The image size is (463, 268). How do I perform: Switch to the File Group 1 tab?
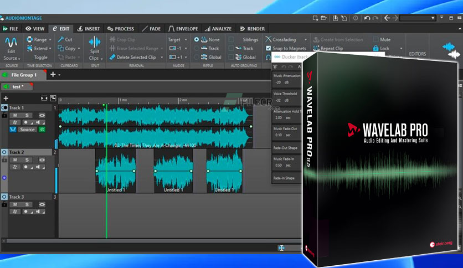coord(24,75)
